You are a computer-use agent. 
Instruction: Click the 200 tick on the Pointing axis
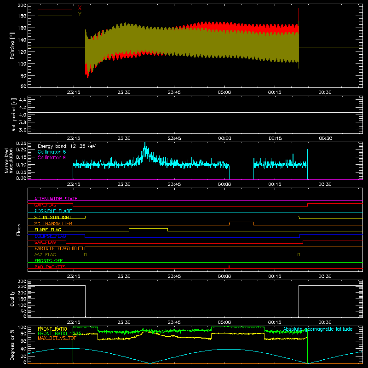(x=22, y=5)
